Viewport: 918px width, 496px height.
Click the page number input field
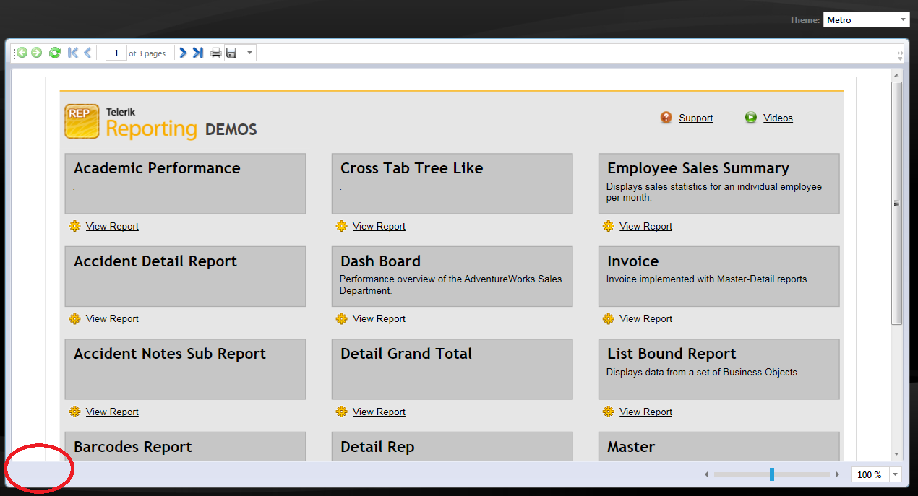pos(116,53)
